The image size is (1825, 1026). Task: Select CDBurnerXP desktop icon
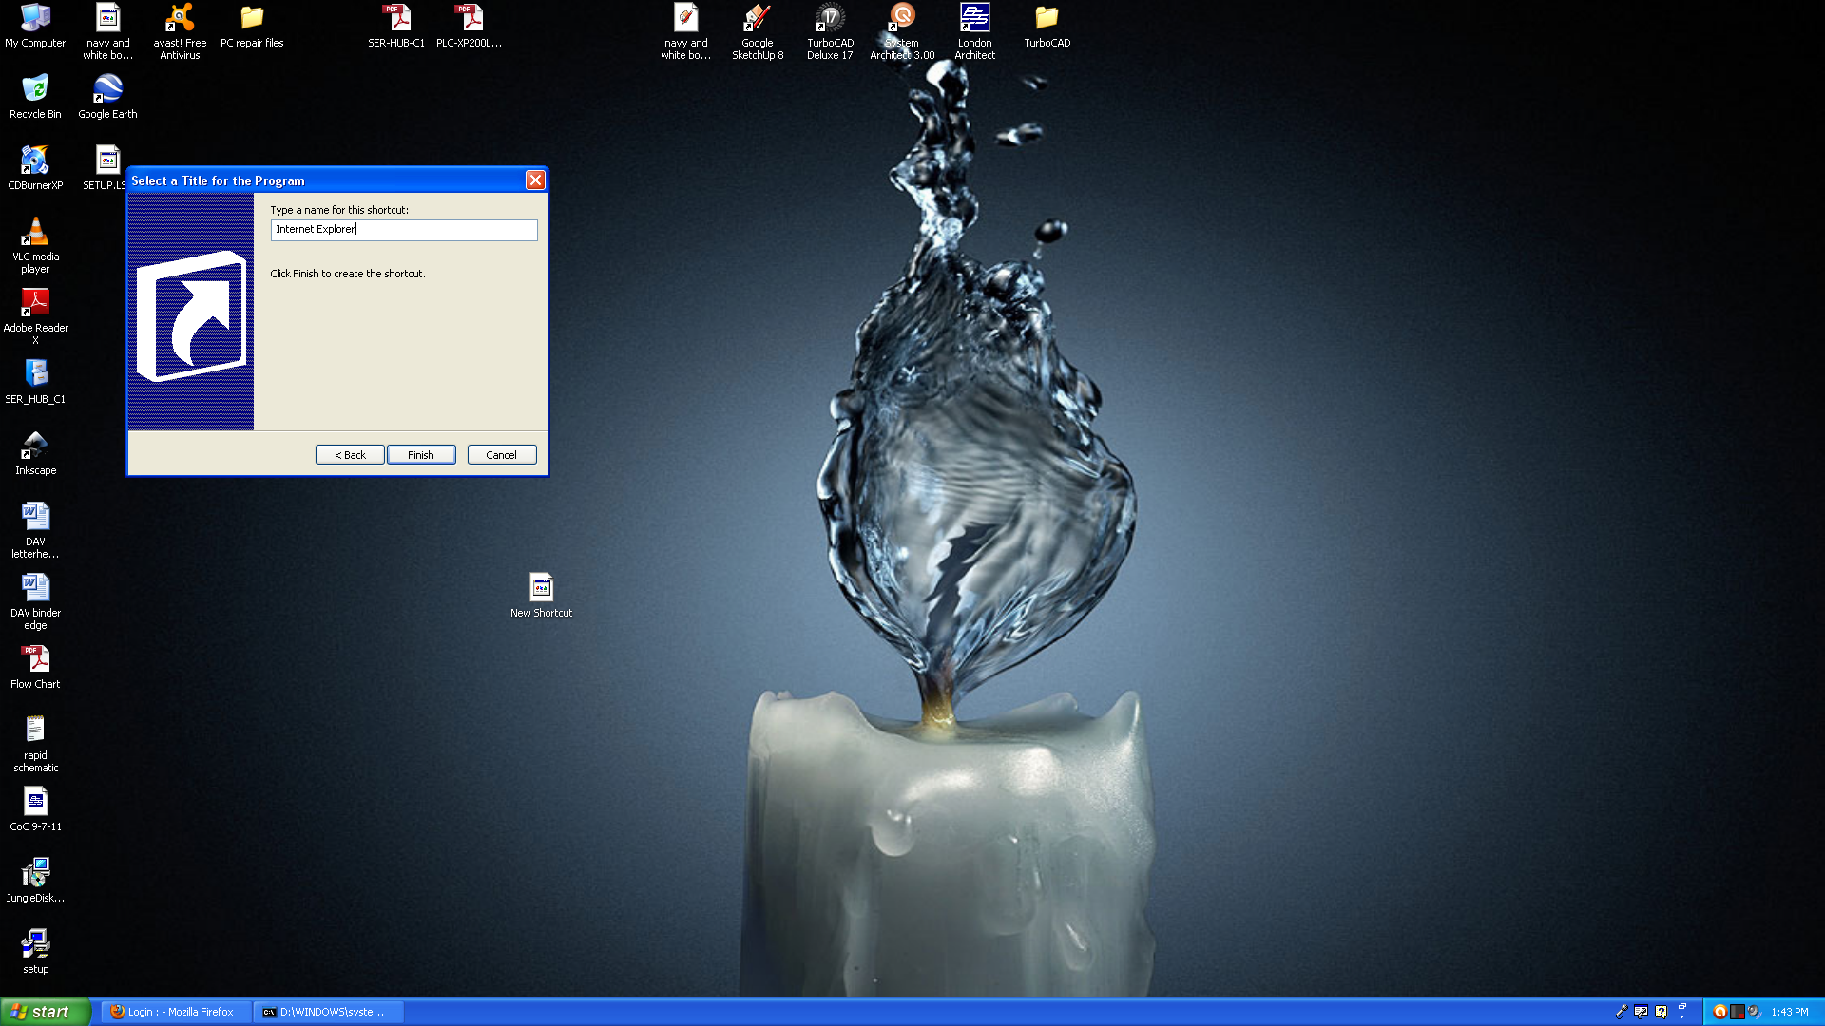[35, 168]
